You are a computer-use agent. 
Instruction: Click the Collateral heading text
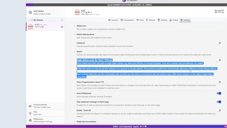tap(81, 43)
